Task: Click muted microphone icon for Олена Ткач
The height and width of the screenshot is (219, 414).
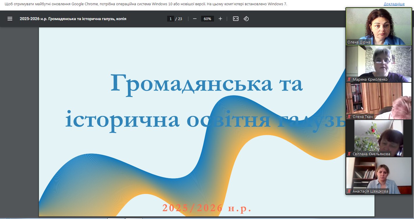Action: coord(349,117)
